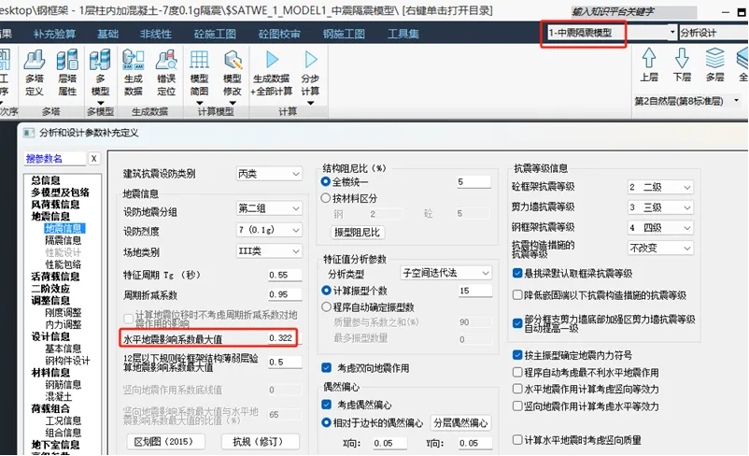Viewport: 749px width, 456px height.
Task: Select 相对于边长的偶然偏心 radio
Action: pyautogui.click(x=326, y=422)
